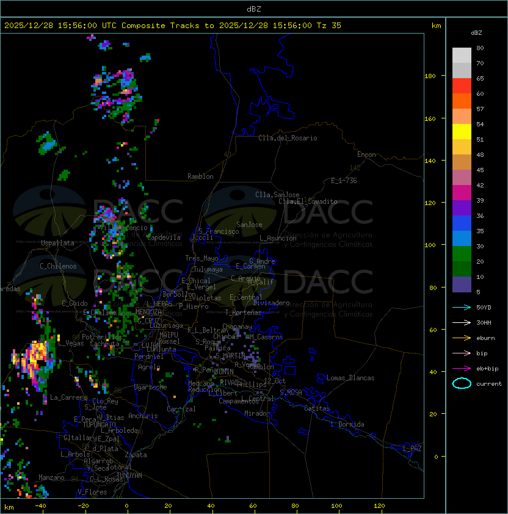Click the Encon place label
This screenshot has width=508, height=514.
[366, 154]
